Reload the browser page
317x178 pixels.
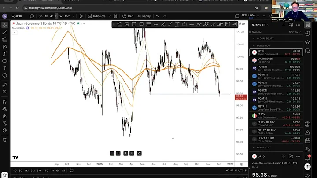point(17,8)
